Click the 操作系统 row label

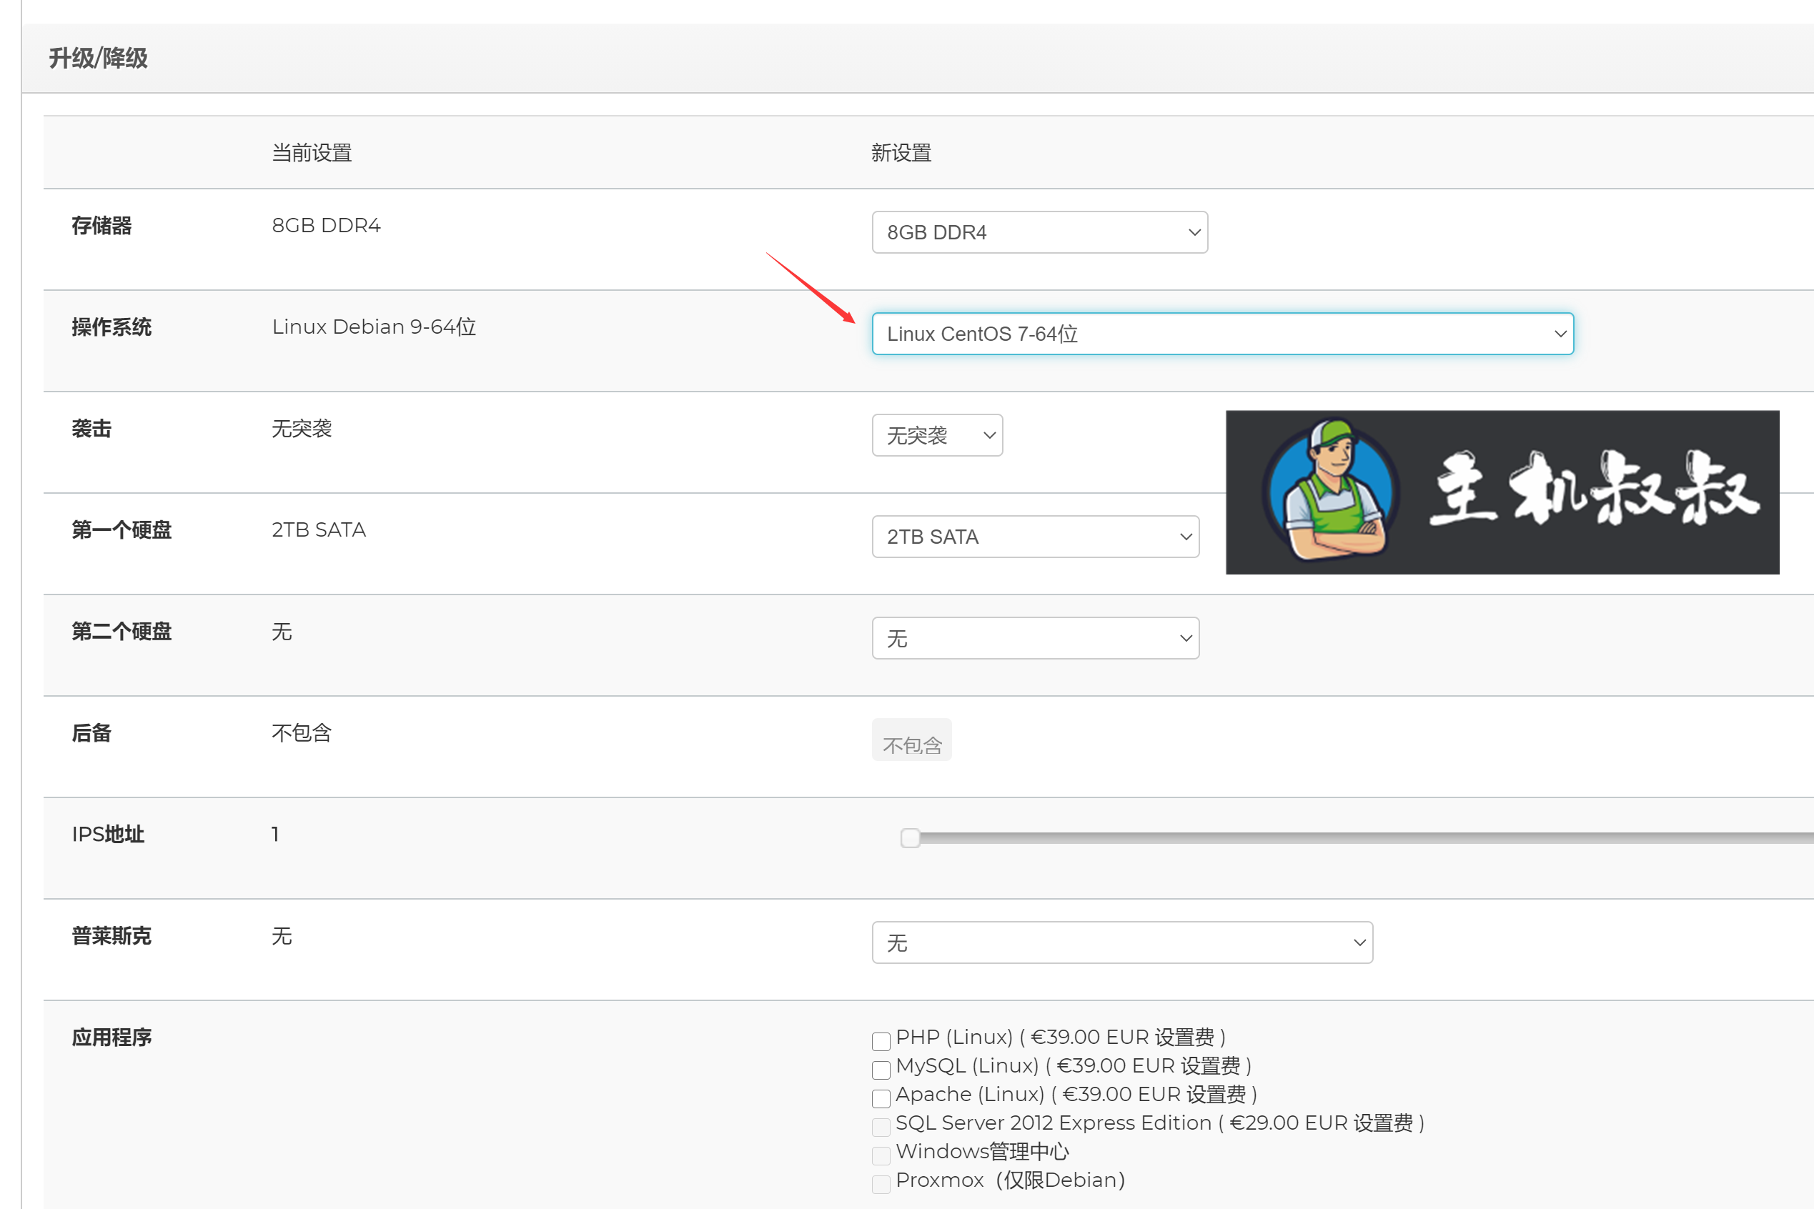click(x=111, y=327)
